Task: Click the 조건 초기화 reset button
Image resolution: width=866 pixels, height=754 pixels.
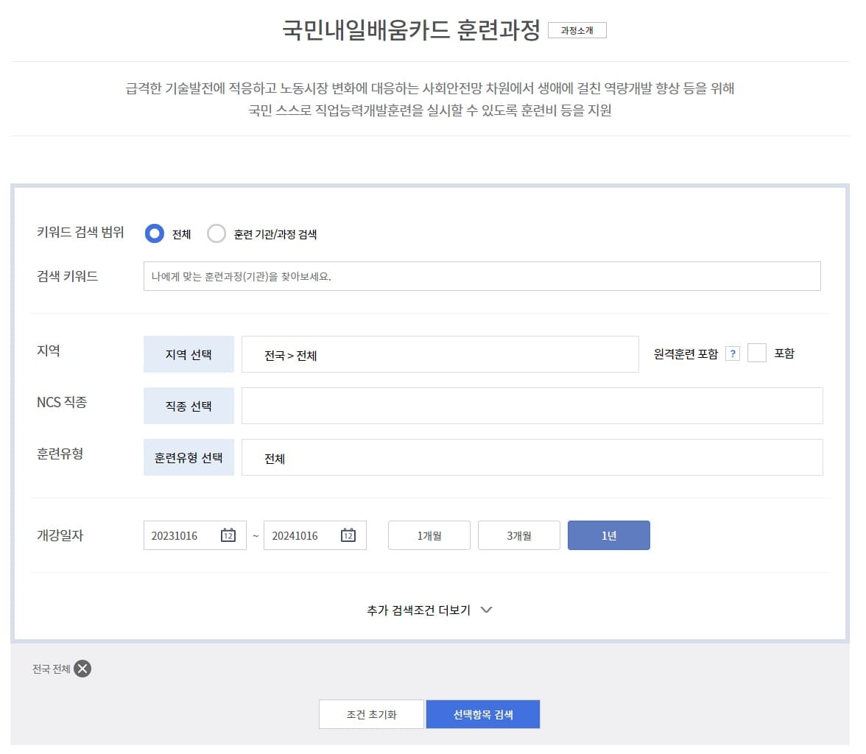Action: (x=371, y=714)
